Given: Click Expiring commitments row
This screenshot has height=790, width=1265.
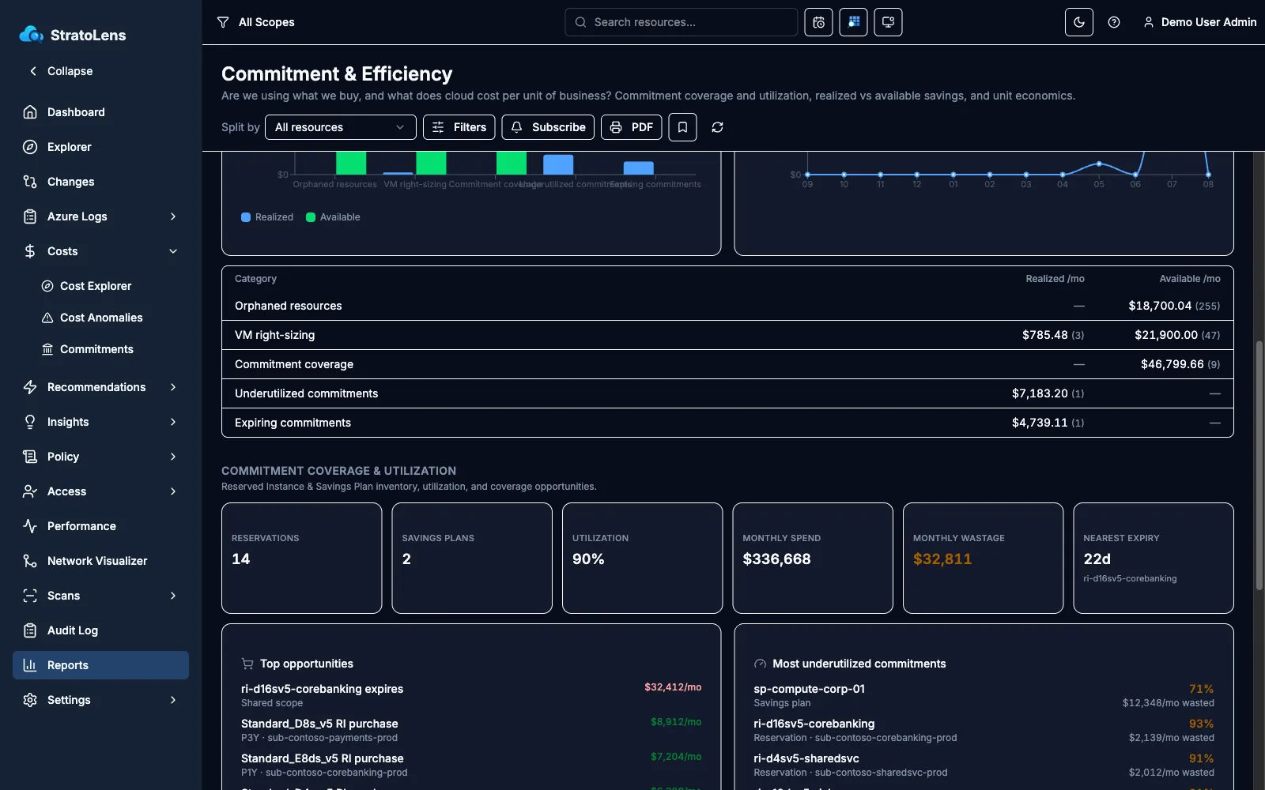Looking at the screenshot, I should click(727, 423).
